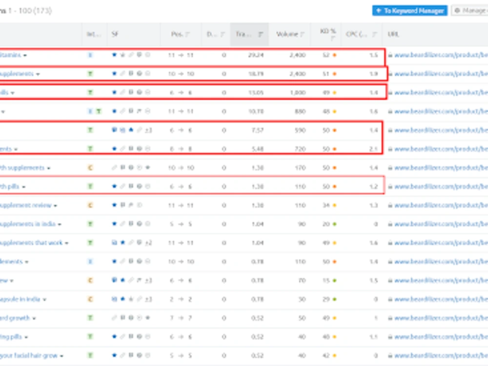Click the traffic value 5.48
Screen dimensions: 488x366
click(257, 149)
